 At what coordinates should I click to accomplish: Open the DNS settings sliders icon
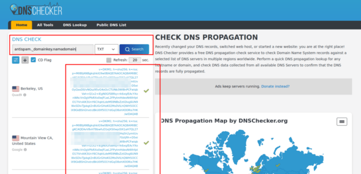click(16, 60)
